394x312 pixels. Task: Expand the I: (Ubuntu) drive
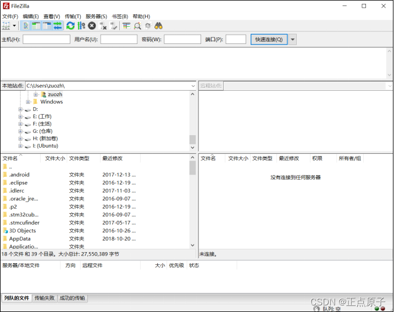[x=20, y=146]
